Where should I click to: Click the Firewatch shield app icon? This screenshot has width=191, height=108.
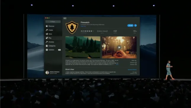[72, 28]
